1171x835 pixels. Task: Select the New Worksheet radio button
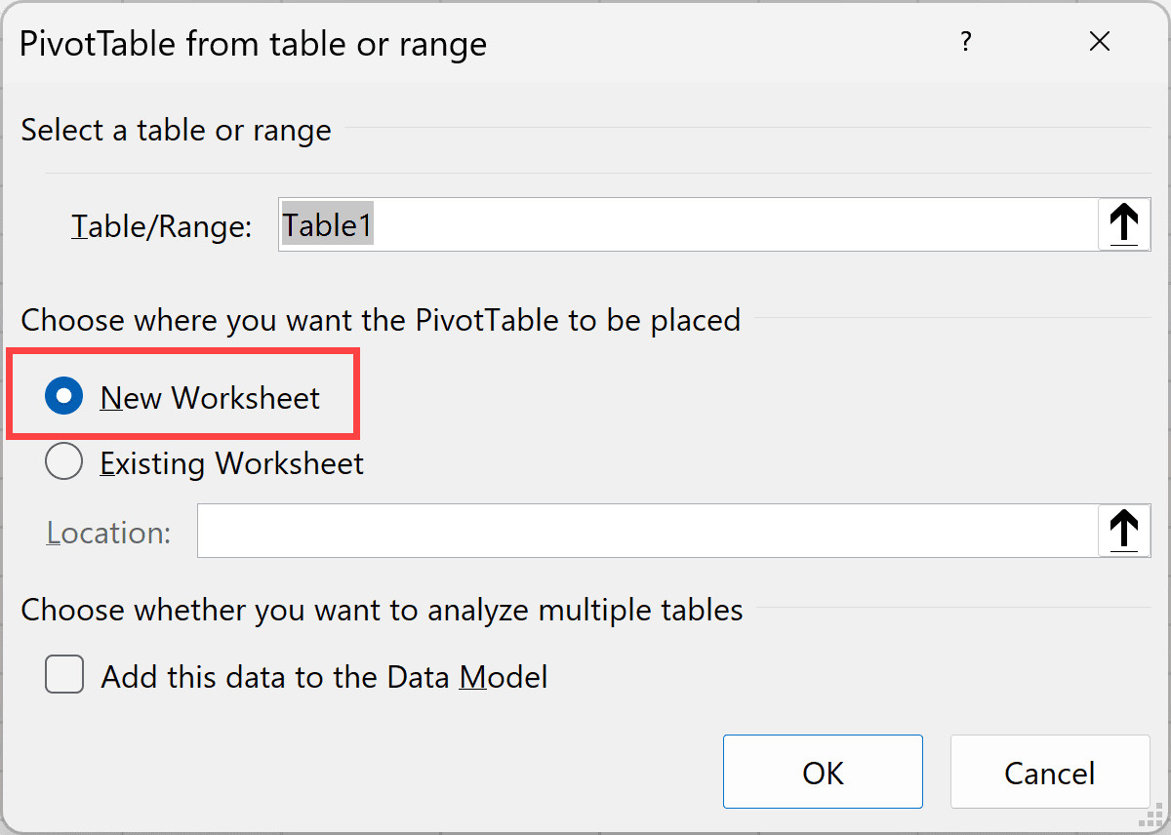pyautogui.click(x=63, y=395)
